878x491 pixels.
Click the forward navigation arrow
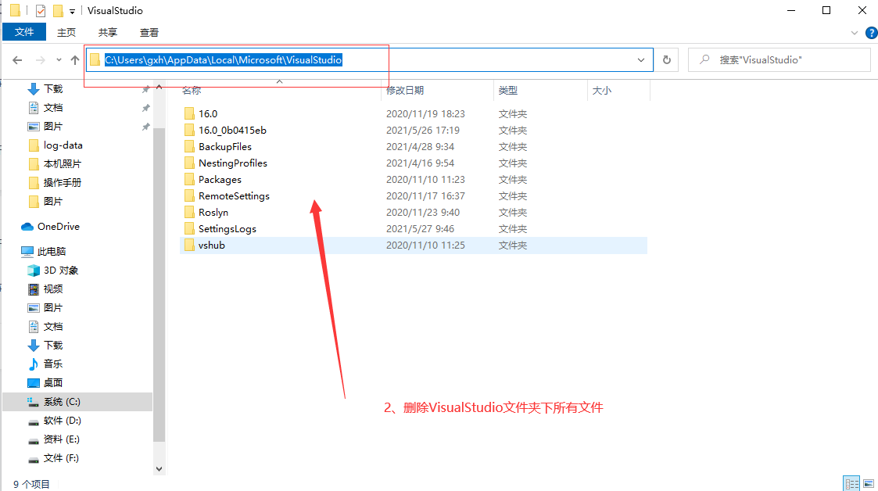click(41, 60)
